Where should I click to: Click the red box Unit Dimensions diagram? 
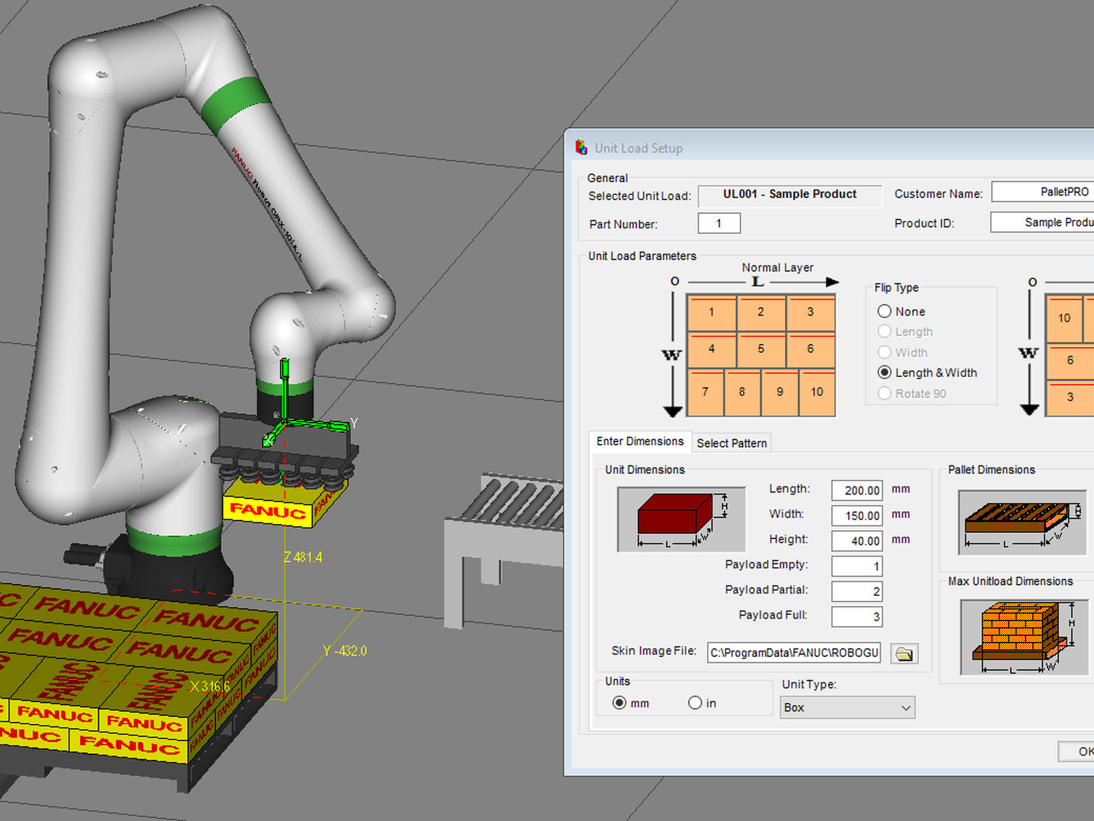(681, 519)
